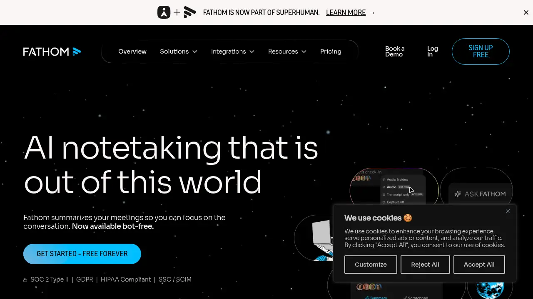Click the SSO / SCIM text
This screenshot has width=533, height=299.
175,279
